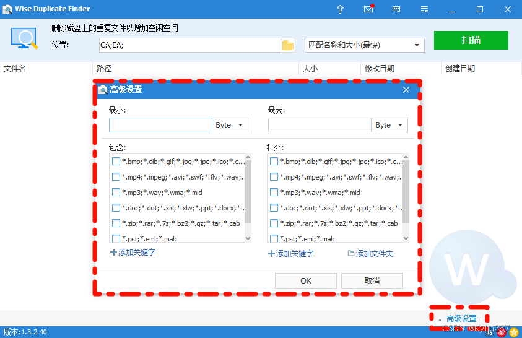Check the *.zip archive types box under 包含
Screen dimensions: 522x338
pos(116,223)
